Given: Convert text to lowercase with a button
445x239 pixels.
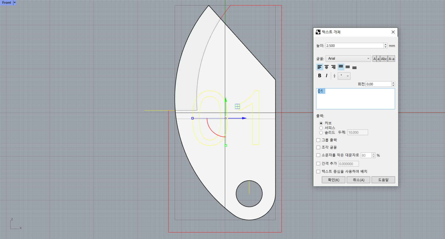Looking at the screenshot, I should coord(378,59).
